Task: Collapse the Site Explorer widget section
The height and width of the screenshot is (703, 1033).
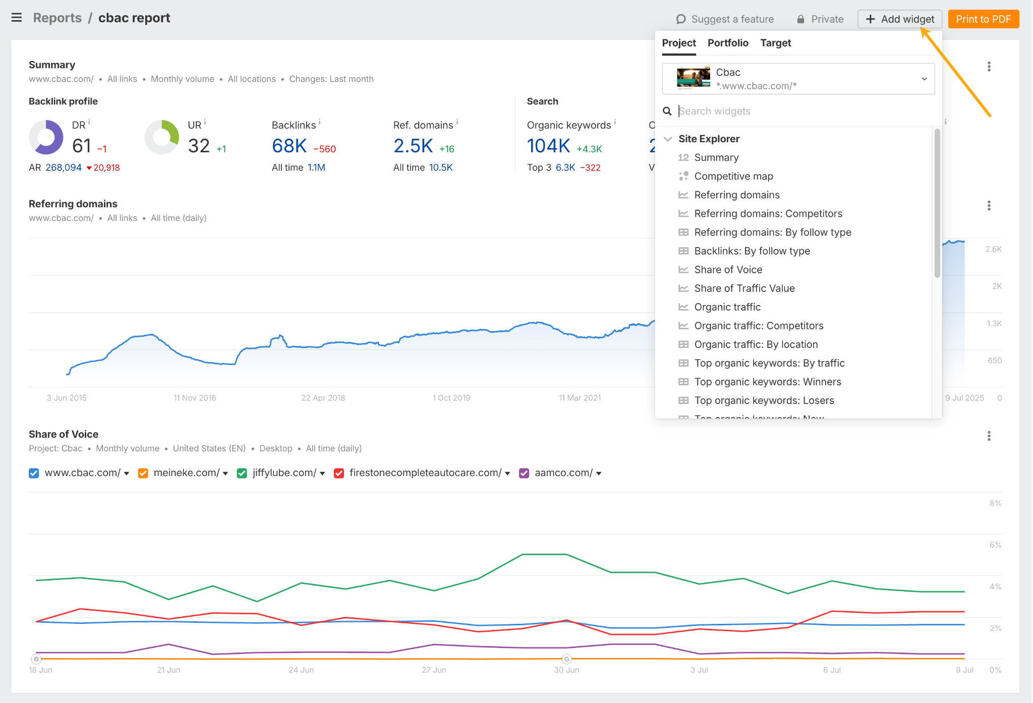Action: [x=668, y=139]
